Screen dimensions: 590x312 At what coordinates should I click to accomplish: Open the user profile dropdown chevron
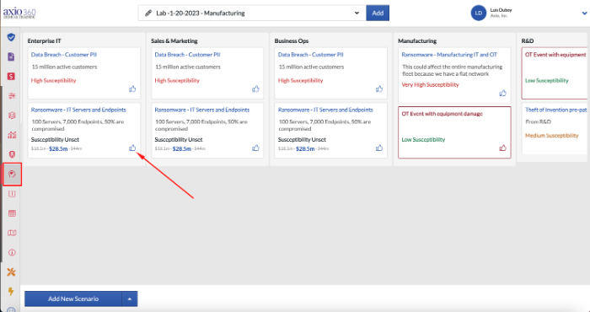tap(585, 13)
